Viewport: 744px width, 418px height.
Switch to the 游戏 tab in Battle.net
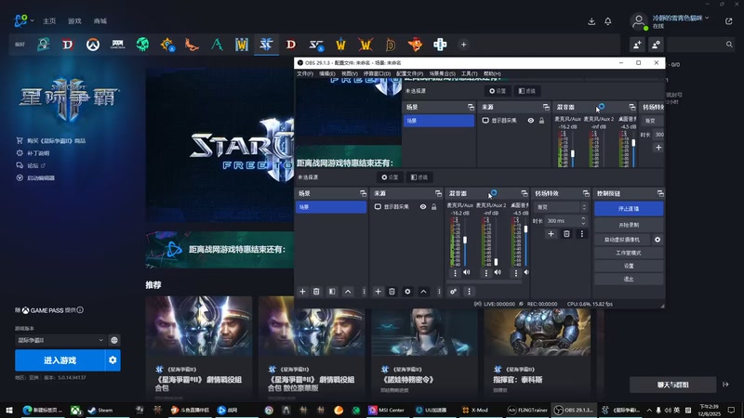(74, 21)
